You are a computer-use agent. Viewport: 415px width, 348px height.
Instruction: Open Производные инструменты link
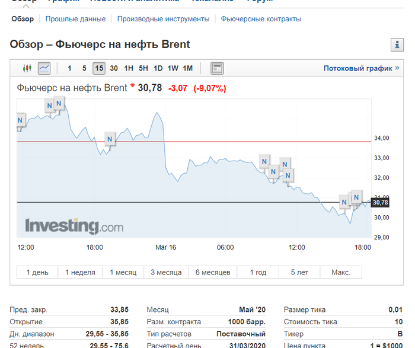click(x=163, y=19)
